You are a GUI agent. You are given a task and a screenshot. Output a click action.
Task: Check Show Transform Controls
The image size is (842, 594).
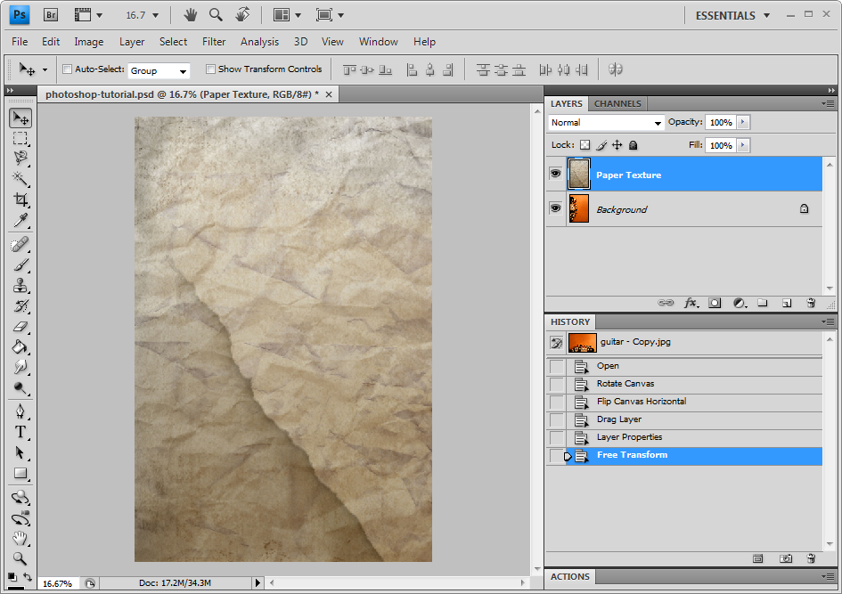[x=210, y=69]
